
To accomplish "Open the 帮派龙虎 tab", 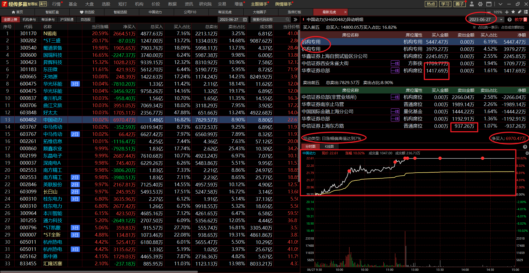I will point(225,12).
